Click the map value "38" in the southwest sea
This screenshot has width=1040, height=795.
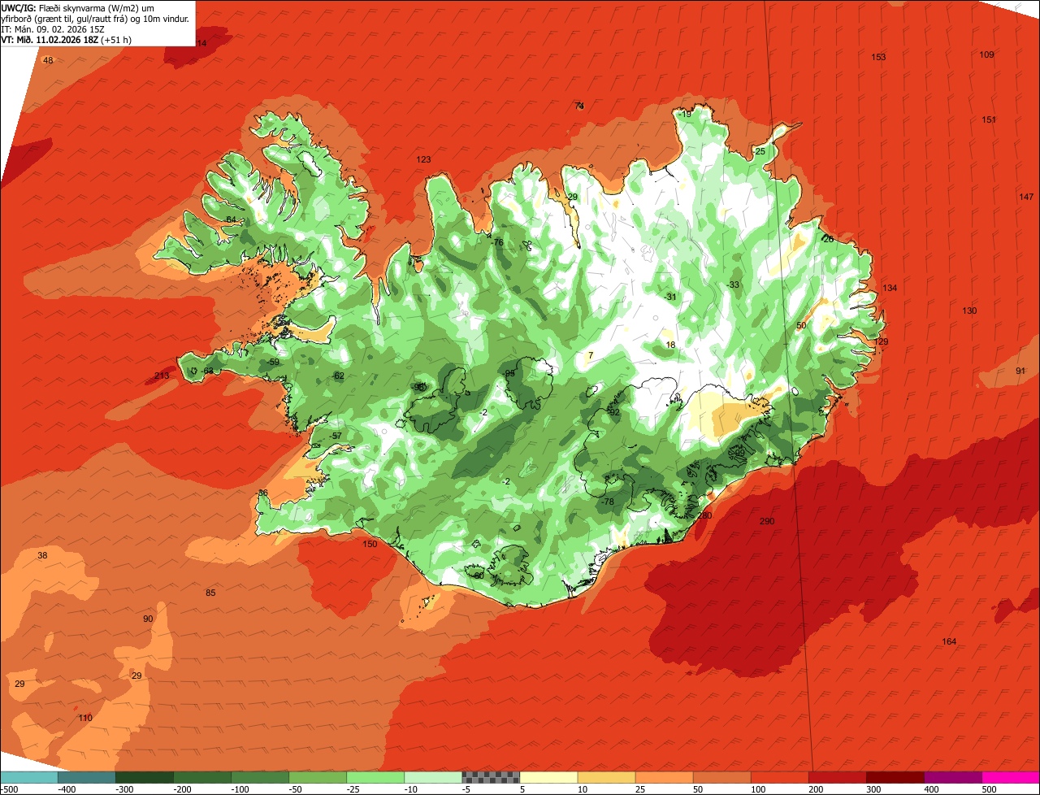[x=42, y=555]
